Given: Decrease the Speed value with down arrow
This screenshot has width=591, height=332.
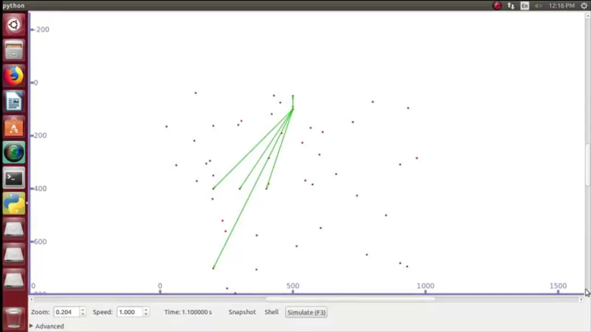Looking at the screenshot, I should pos(146,314).
